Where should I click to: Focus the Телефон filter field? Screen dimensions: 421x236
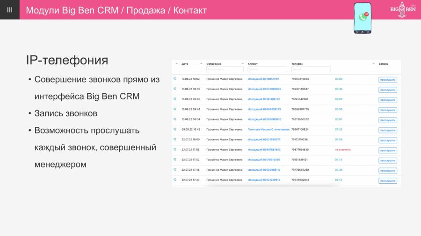pos(311,69)
